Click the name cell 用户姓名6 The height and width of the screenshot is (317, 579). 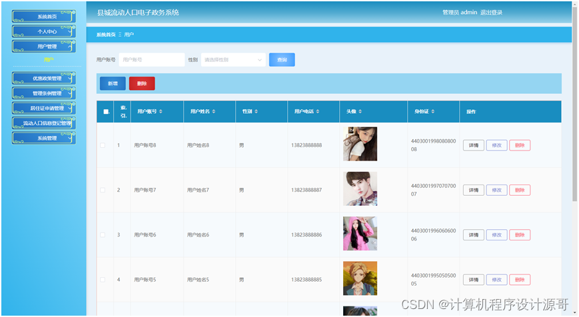[x=198, y=234]
